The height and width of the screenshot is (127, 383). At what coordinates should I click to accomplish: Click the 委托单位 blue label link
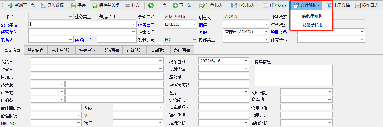(x=9, y=25)
